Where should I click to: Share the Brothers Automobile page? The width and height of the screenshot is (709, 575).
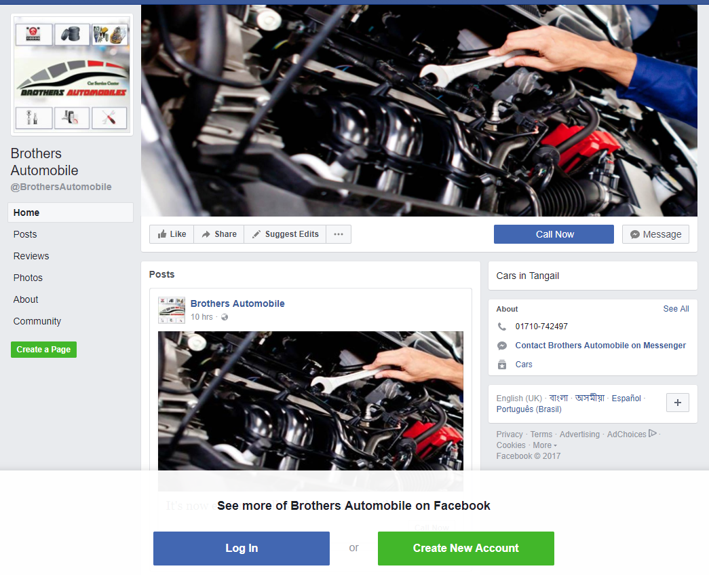(x=219, y=234)
